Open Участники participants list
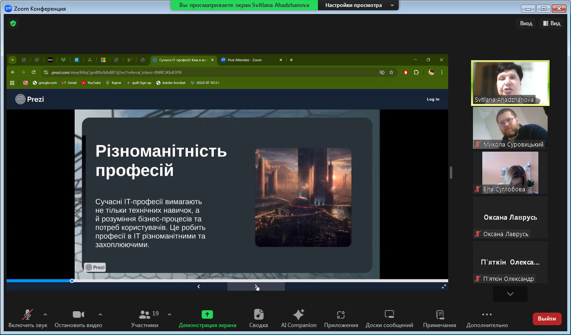Image resolution: width=571 pixels, height=335 pixels. 145,314
